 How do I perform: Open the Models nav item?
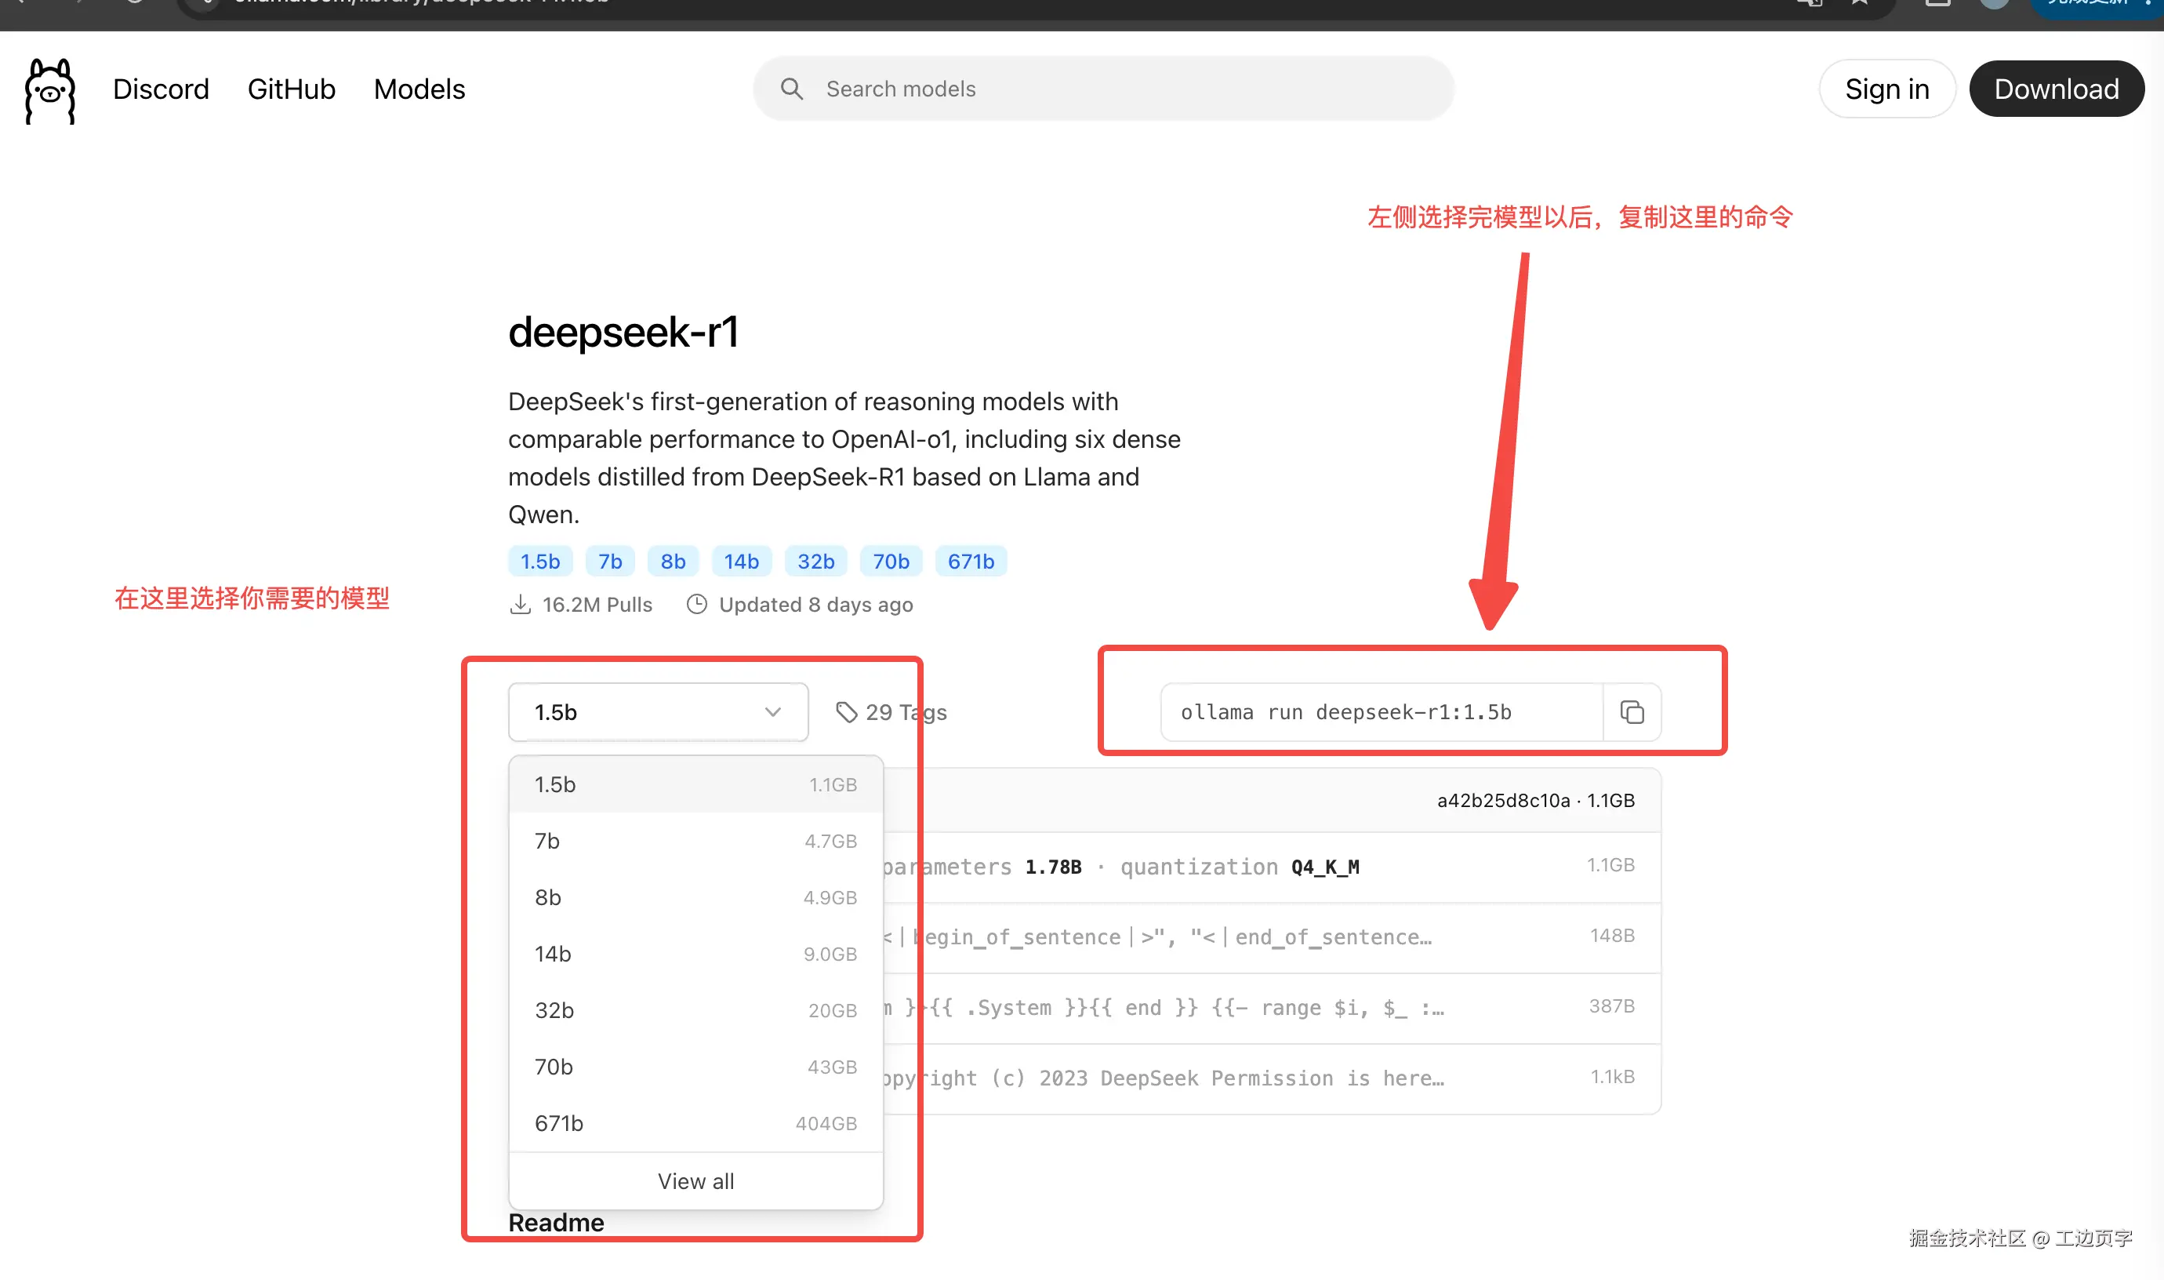[x=419, y=89]
